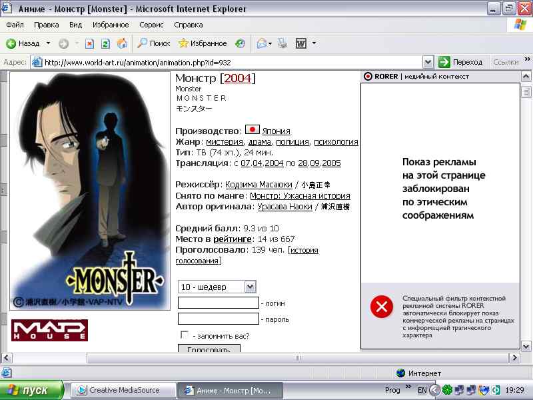
Task: Open the мистерия genre link
Action: [x=225, y=142]
